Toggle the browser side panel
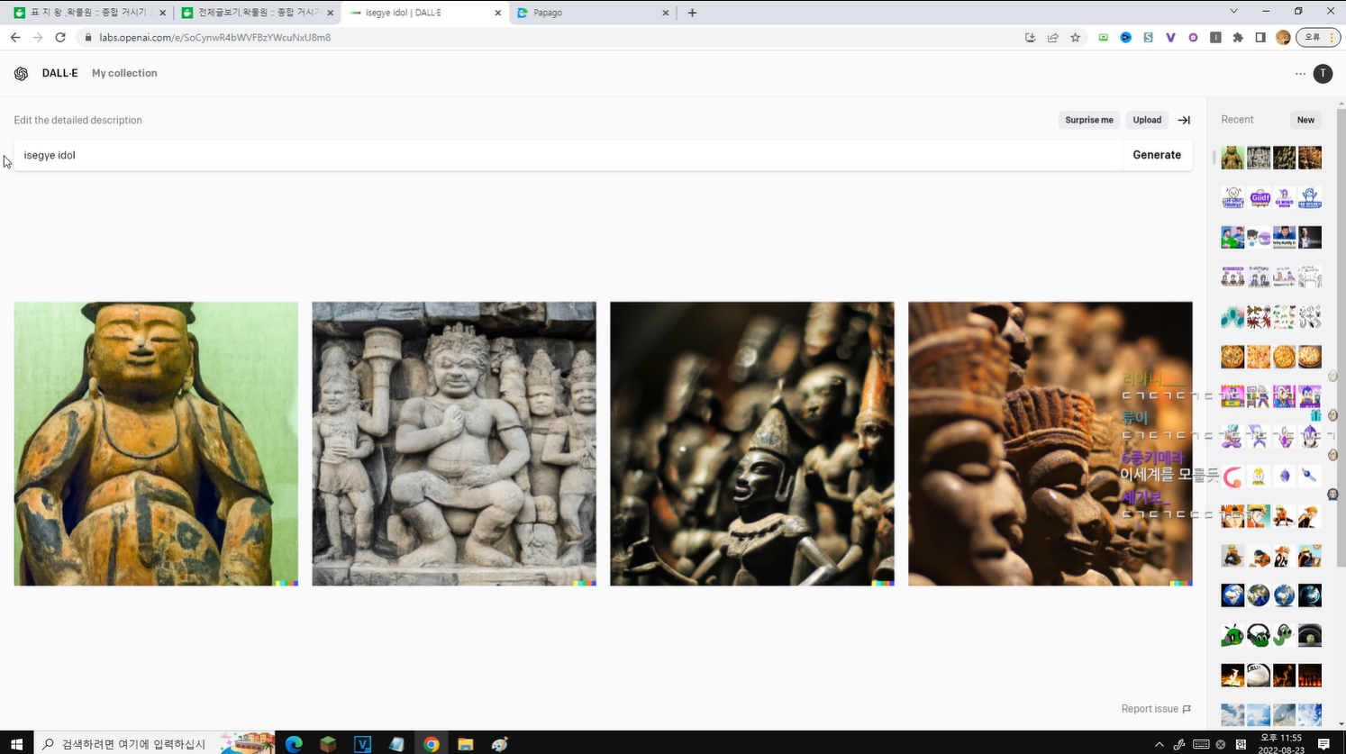This screenshot has height=754, width=1346. pyautogui.click(x=1260, y=38)
